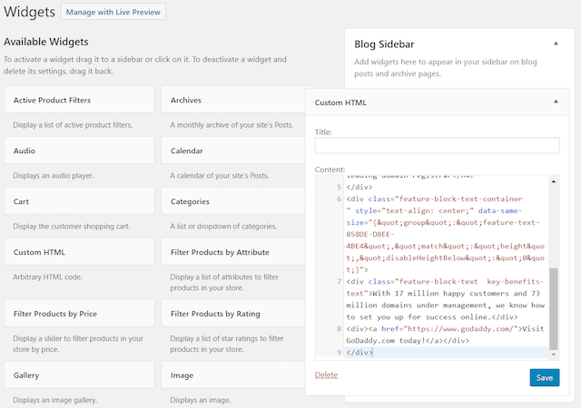Focus the Title input field
The image size is (581, 408).
437,146
